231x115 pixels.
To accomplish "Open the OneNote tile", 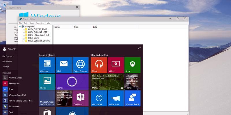I will tap(81, 98).
